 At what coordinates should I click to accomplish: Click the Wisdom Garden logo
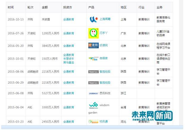coord(93,105)
